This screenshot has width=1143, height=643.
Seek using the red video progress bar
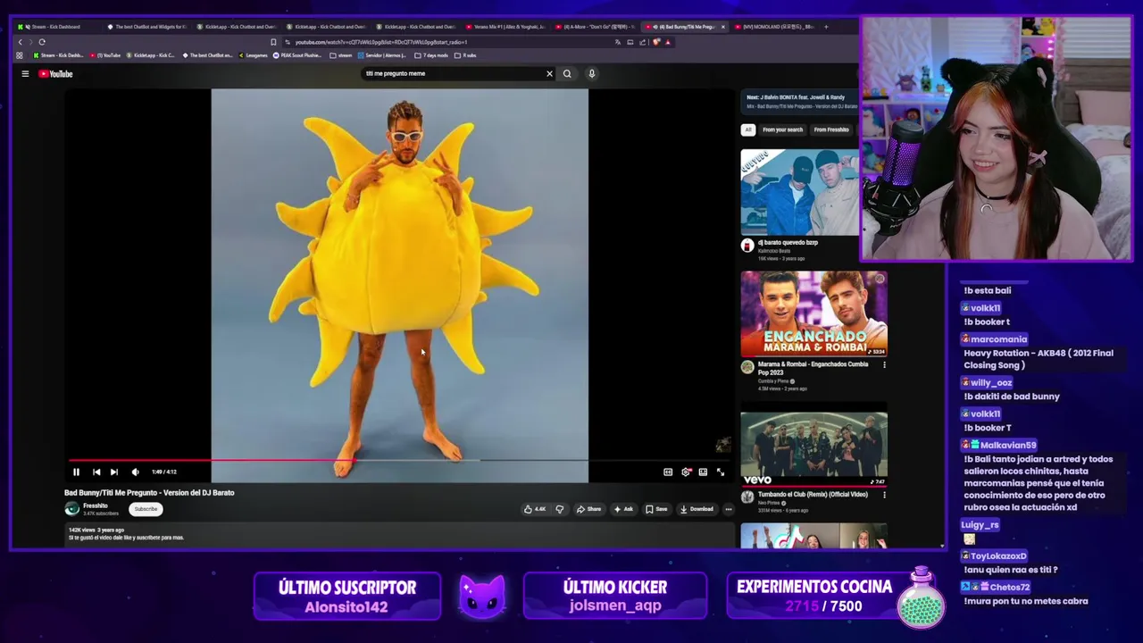tap(399, 461)
